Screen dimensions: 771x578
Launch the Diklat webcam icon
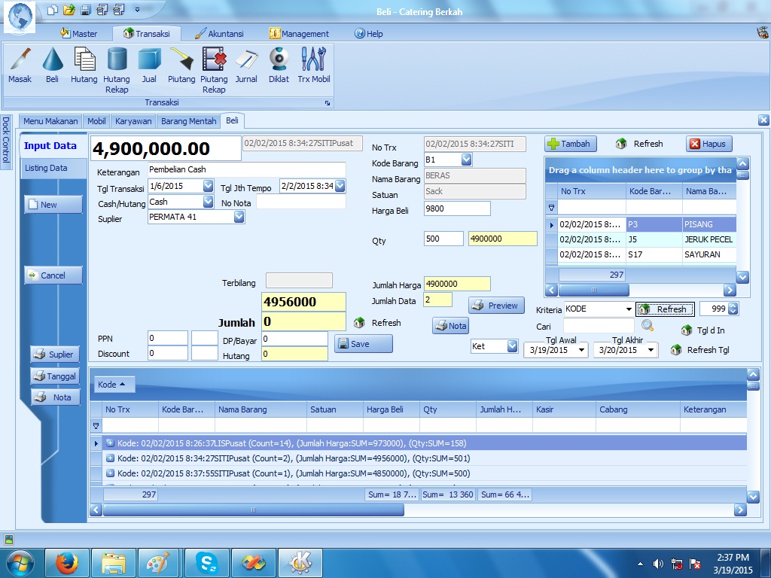[x=279, y=64]
